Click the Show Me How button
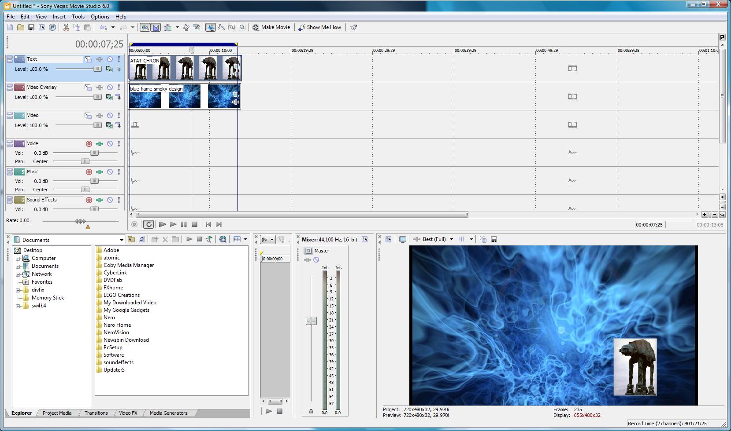The width and height of the screenshot is (731, 431). pos(320,27)
